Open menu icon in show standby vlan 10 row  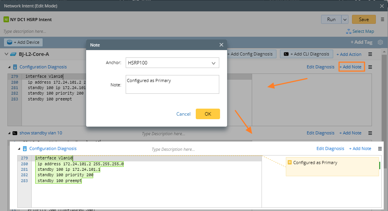click(370, 133)
